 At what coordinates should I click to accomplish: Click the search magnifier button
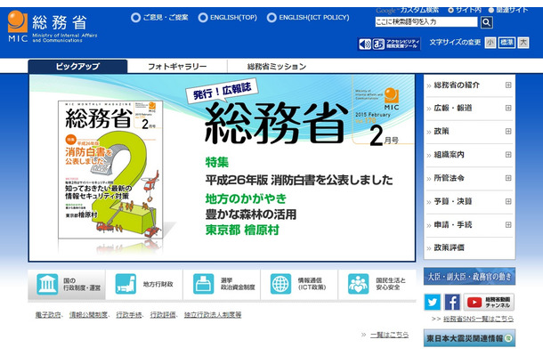[487, 22]
